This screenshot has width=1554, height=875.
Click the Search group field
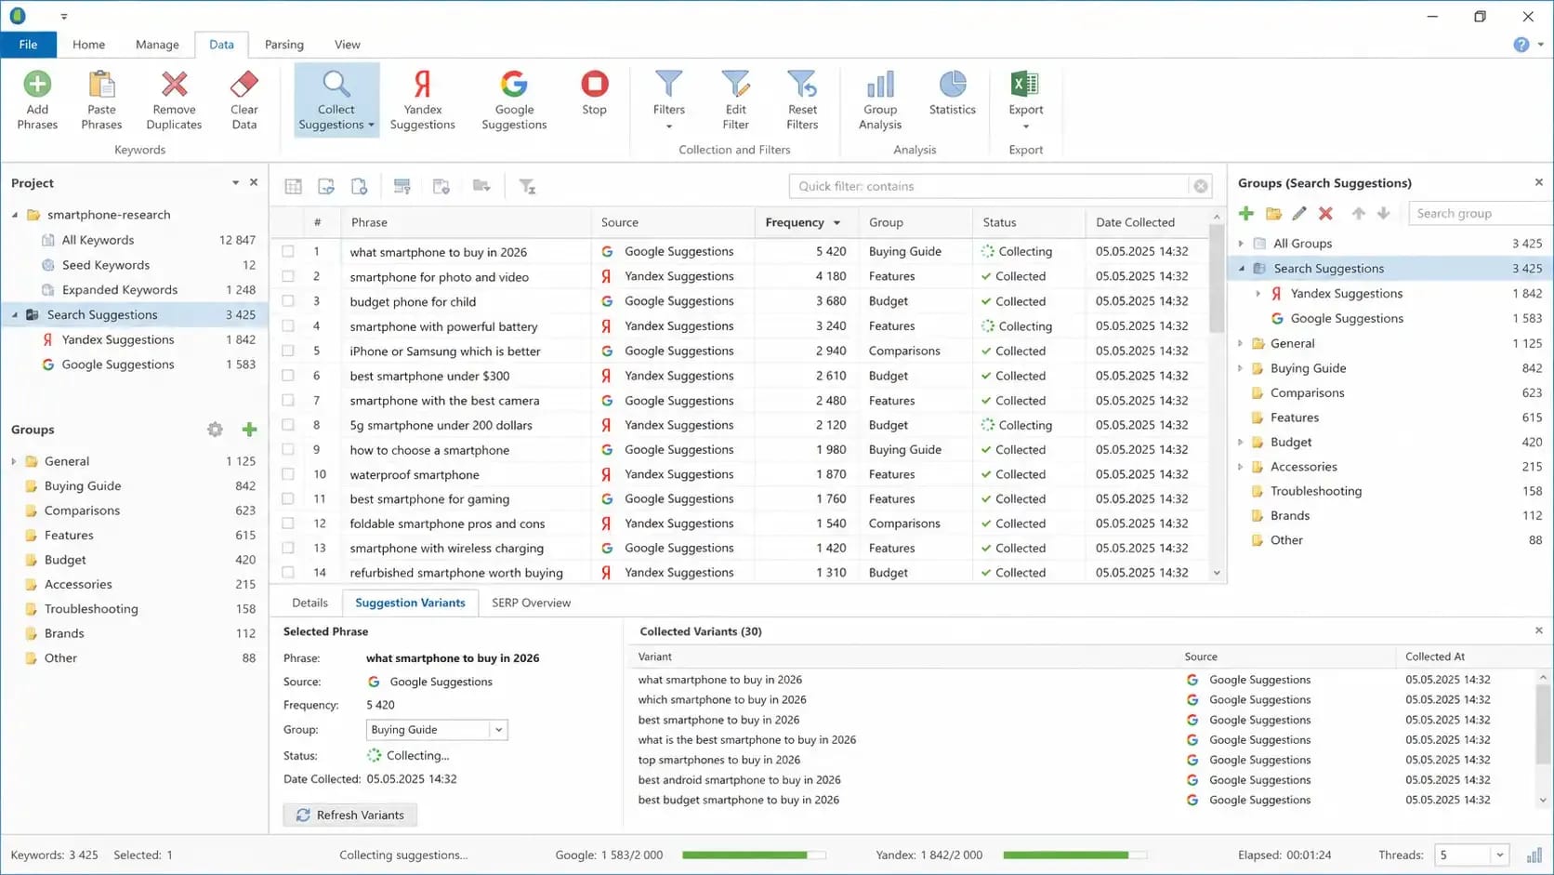pyautogui.click(x=1480, y=214)
